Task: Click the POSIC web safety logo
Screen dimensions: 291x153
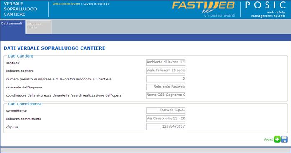Action: click(266, 9)
